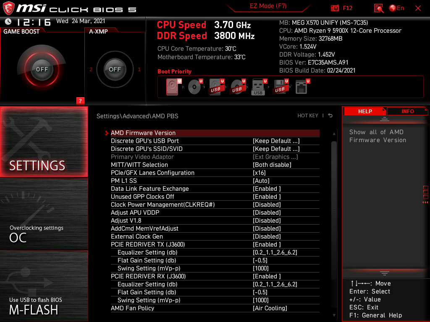Switch to EZ Mode (F7)

pos(268,6)
